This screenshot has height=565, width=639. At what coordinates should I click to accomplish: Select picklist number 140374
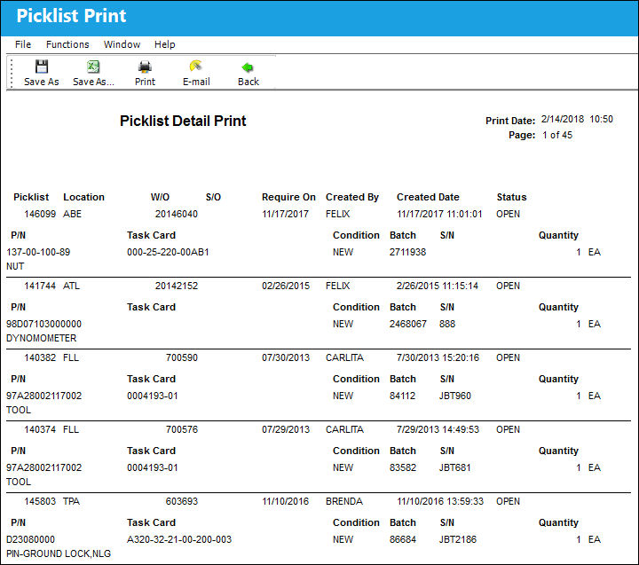(40, 429)
